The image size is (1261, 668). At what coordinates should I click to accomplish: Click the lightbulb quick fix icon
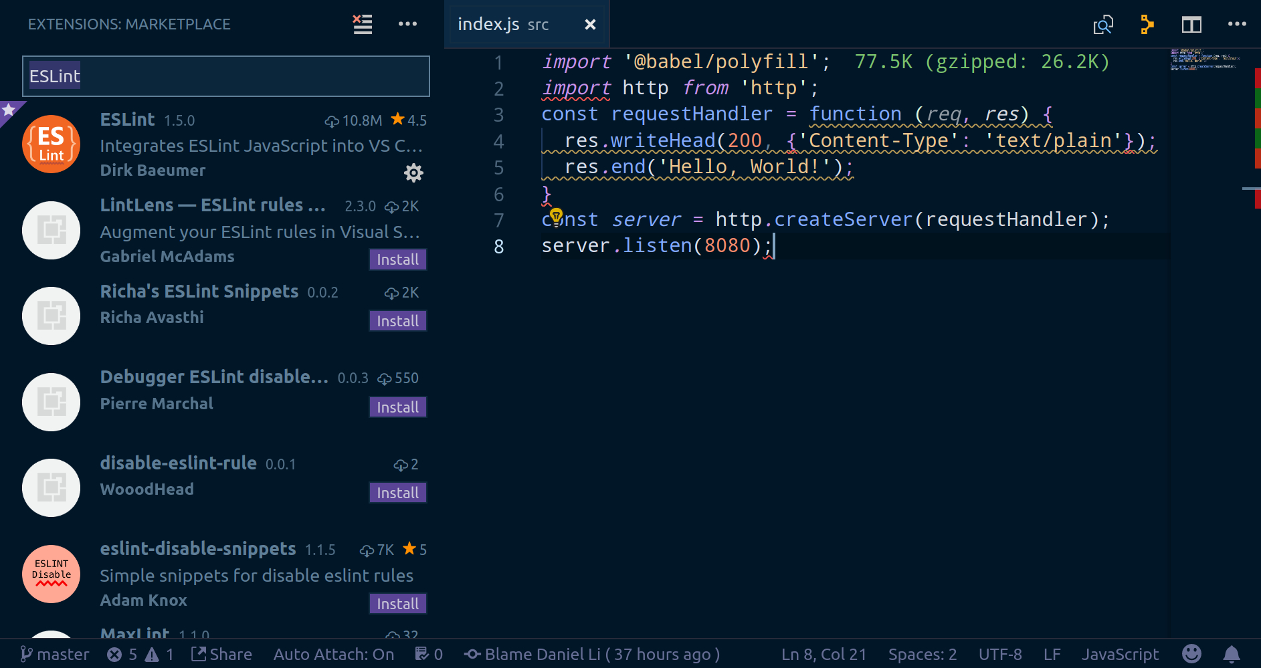click(x=556, y=216)
